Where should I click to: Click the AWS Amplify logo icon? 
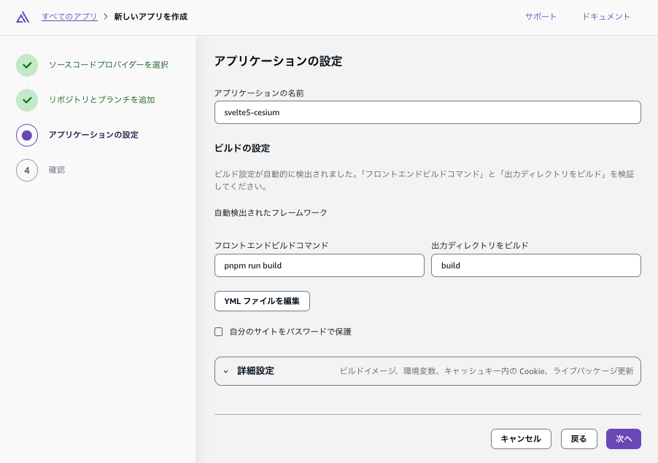23,17
